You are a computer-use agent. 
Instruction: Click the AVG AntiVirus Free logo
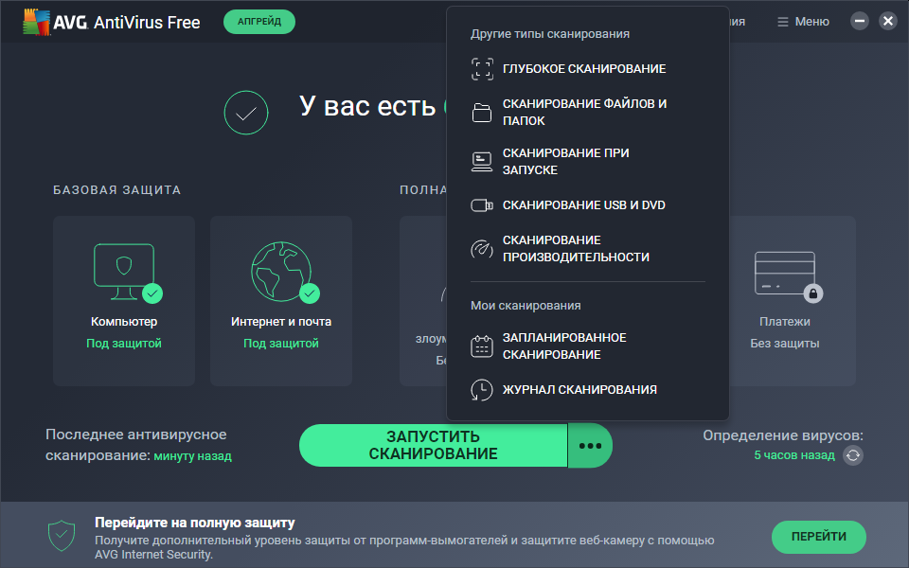pyautogui.click(x=112, y=22)
